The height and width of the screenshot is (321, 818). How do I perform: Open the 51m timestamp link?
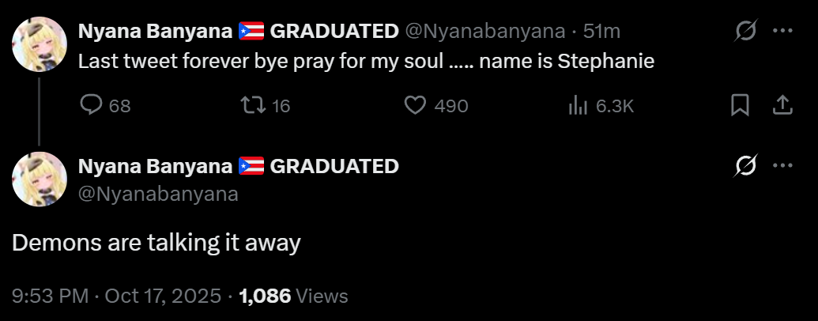[601, 32]
